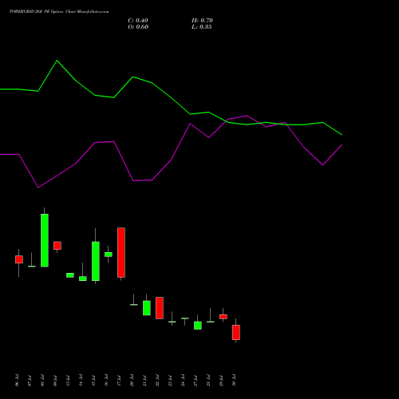Click the last red candle on 30 Jul

pos(236,332)
